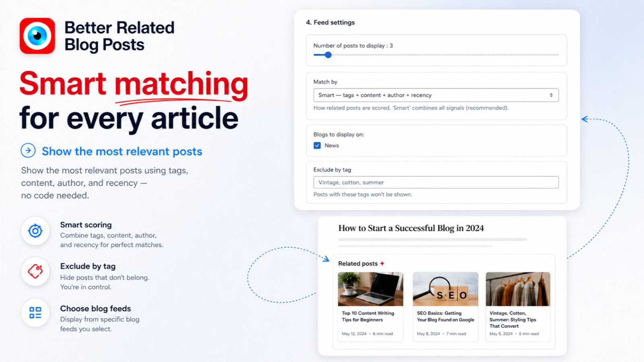
Task: Toggle the News blog checkbox
Action: point(317,146)
